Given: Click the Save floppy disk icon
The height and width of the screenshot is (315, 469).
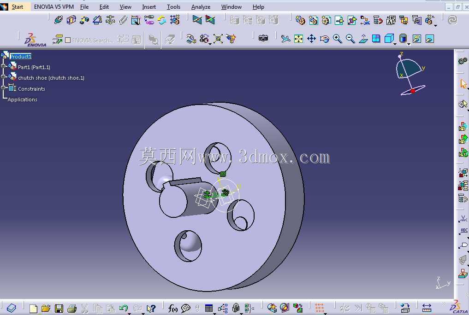Looking at the screenshot, I should (59, 308).
